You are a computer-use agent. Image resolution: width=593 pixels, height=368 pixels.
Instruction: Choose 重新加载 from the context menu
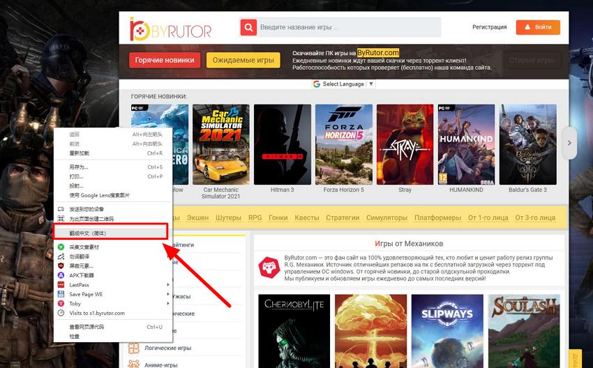(x=79, y=153)
